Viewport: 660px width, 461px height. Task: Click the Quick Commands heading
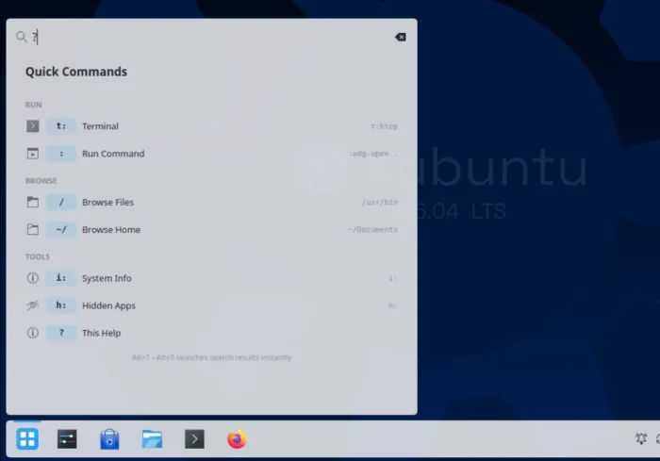click(76, 72)
